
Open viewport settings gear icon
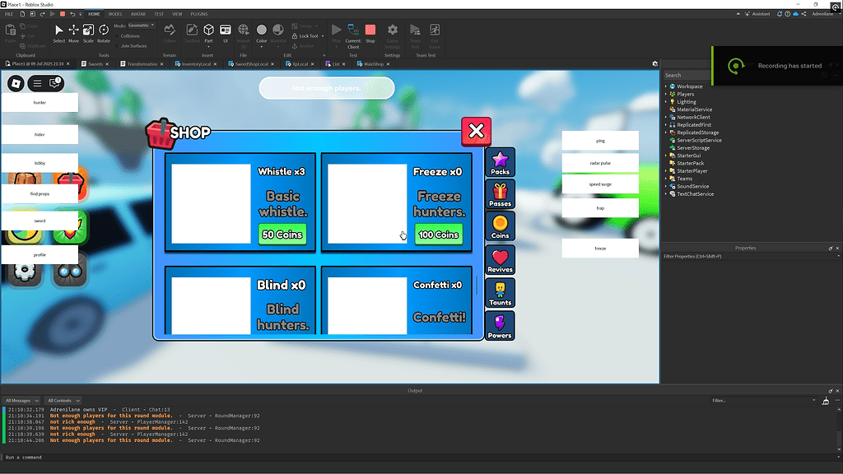click(654, 63)
